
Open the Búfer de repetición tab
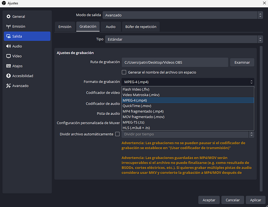click(141, 27)
